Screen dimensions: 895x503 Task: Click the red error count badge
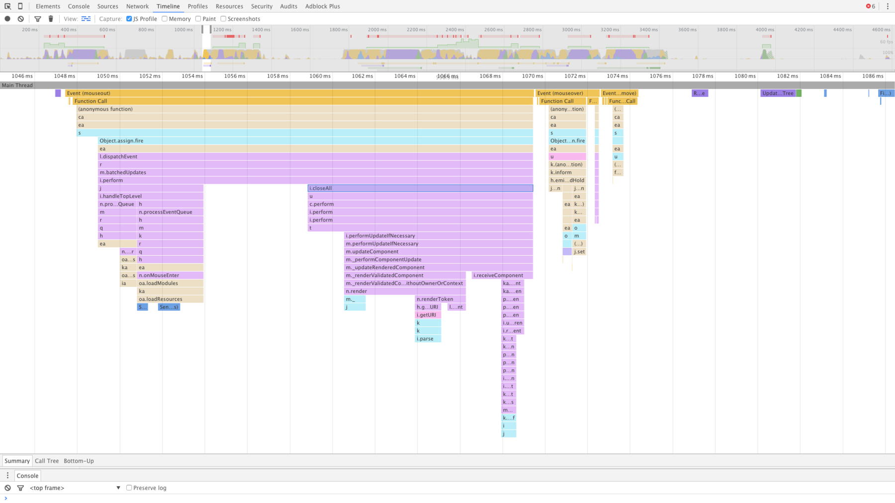[x=870, y=6]
